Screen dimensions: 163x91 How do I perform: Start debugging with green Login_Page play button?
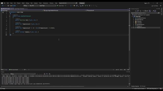(x=61, y=6)
